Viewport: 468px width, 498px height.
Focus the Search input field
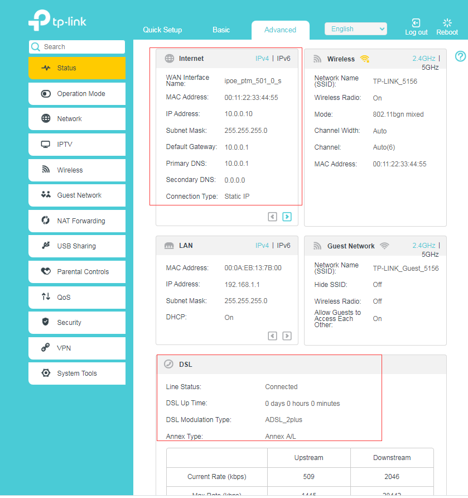click(x=77, y=47)
